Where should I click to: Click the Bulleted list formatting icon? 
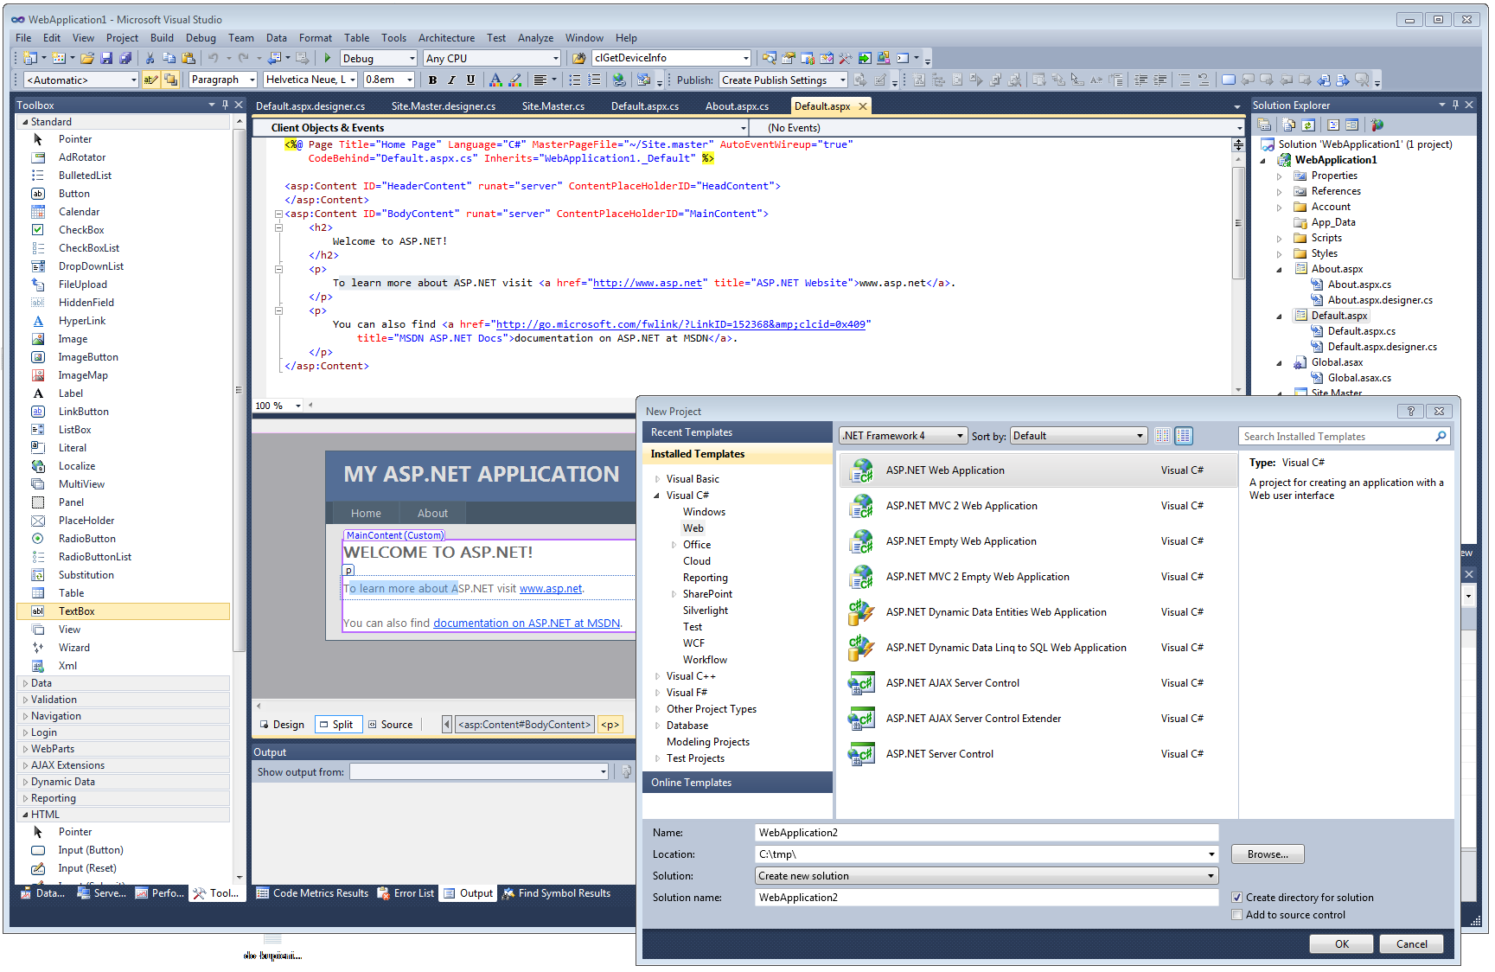[x=574, y=80]
